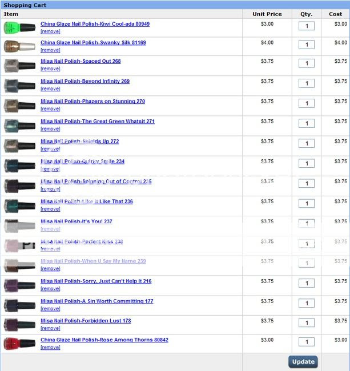
Task: Remove Forbidden Lust 178 from the cart
Action: [x=50, y=328]
